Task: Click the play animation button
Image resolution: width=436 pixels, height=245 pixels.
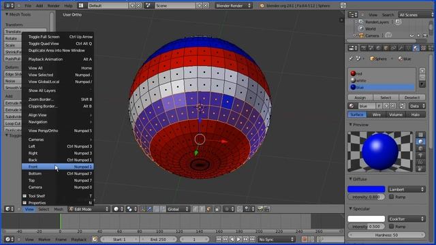Action: pos(238,239)
